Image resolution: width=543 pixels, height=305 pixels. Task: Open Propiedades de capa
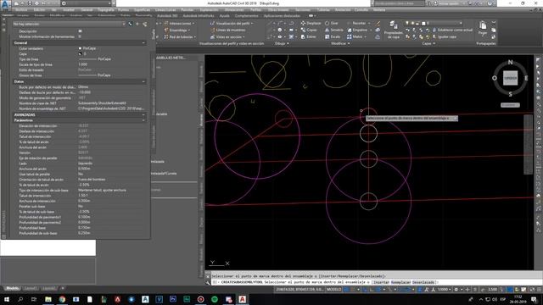pos(394,30)
